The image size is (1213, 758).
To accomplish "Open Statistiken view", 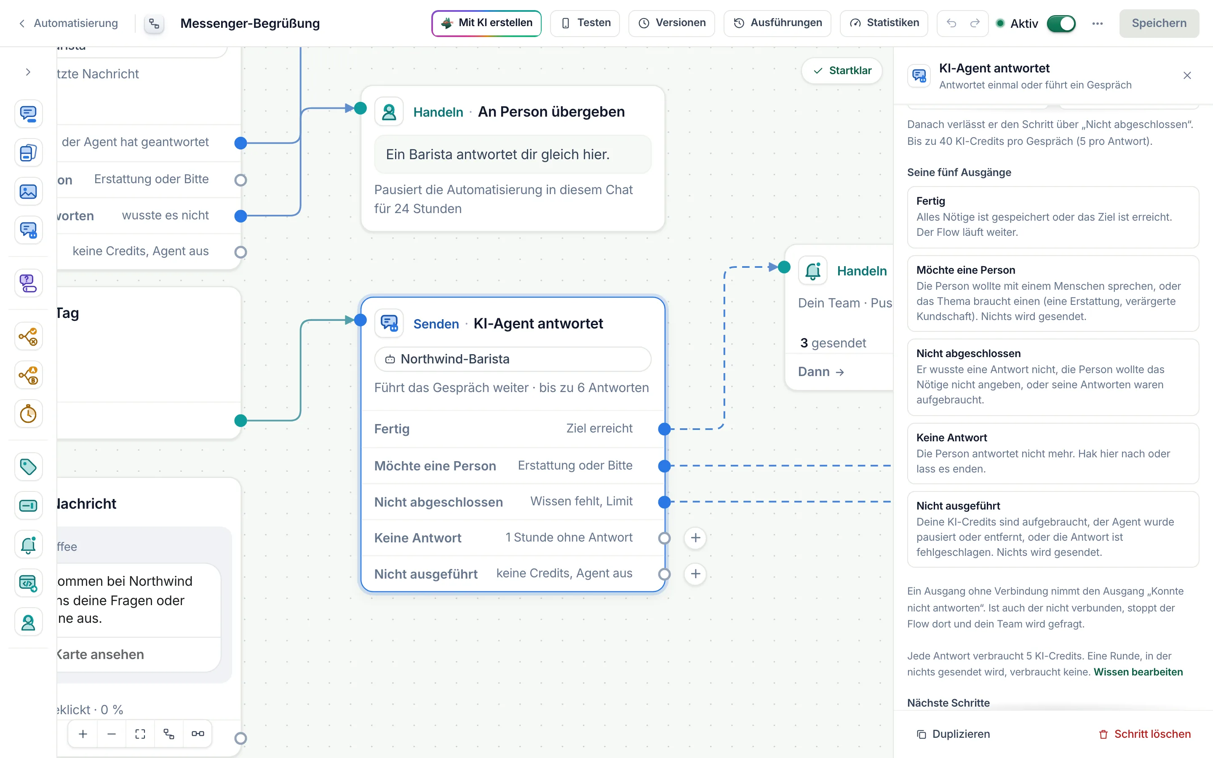I will point(884,23).
